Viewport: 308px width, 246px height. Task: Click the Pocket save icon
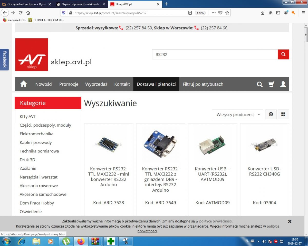pos(220,13)
